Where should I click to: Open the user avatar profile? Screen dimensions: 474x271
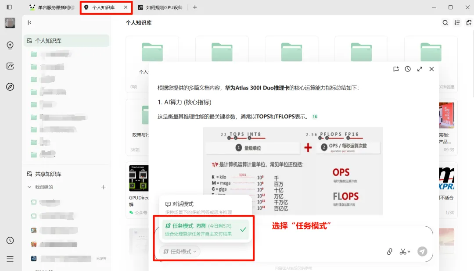[10, 23]
